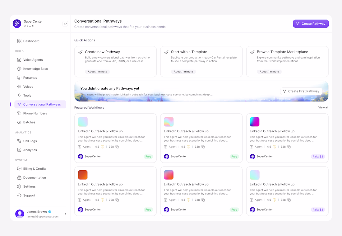Open the Batches icon

click(19, 122)
